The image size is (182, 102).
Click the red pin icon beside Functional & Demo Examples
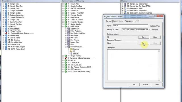[x=66, y=58]
